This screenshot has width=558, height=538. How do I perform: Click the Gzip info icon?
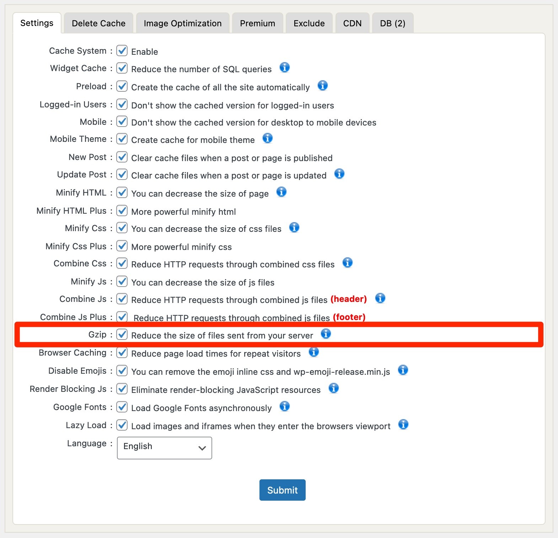326,334
